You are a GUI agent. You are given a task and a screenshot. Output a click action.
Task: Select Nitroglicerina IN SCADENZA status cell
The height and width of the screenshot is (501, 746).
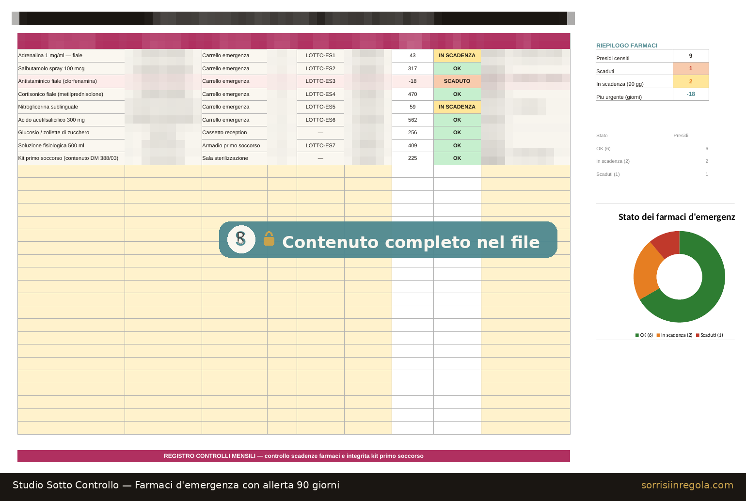[x=457, y=107]
